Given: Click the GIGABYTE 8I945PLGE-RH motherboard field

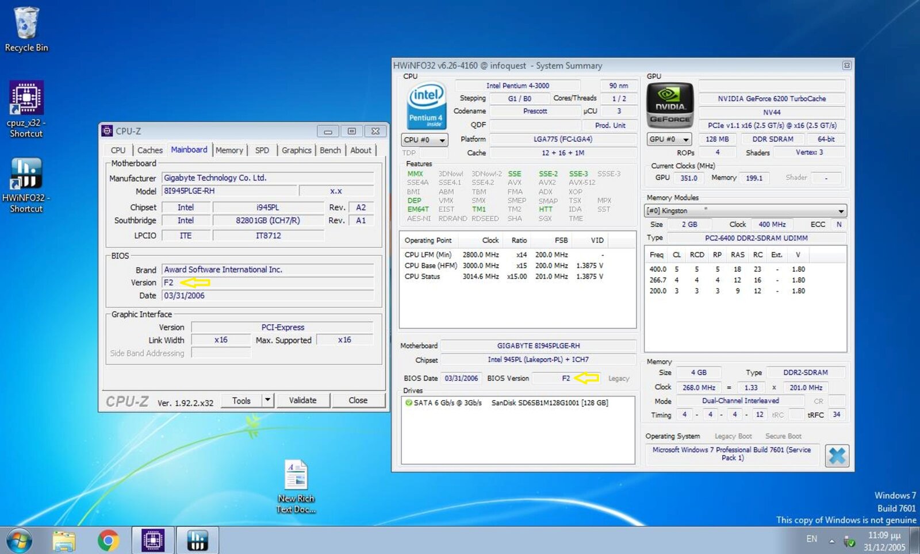Looking at the screenshot, I should tap(538, 346).
